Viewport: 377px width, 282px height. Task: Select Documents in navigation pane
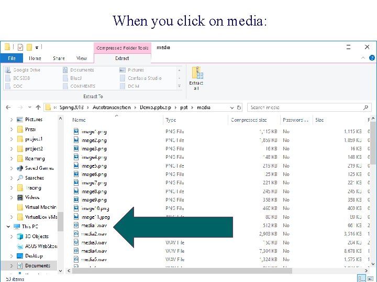click(x=34, y=266)
